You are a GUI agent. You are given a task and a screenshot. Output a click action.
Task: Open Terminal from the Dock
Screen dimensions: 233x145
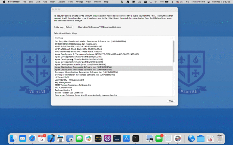coord(136,138)
